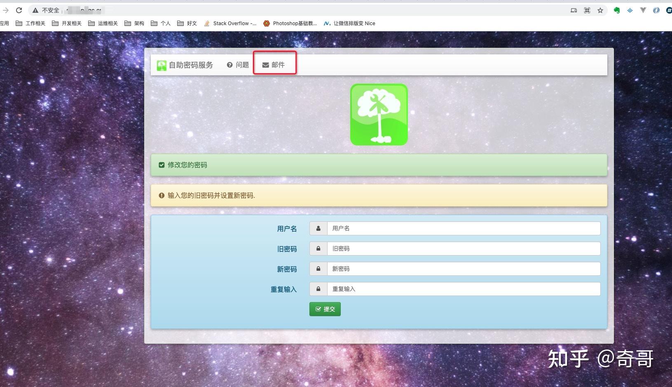
Task: Click the user icon next to 用户名 field
Action: point(318,228)
